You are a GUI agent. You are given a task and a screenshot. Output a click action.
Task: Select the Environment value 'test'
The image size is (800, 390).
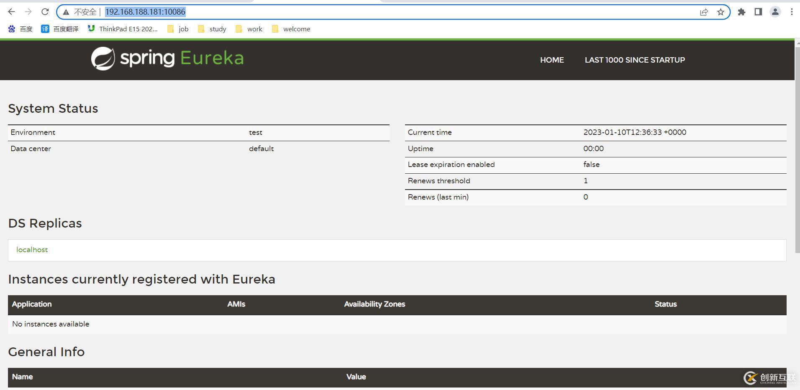click(x=256, y=132)
